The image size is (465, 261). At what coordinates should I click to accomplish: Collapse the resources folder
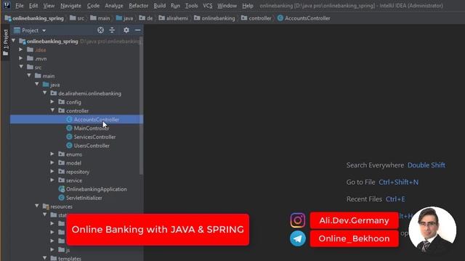(x=37, y=206)
